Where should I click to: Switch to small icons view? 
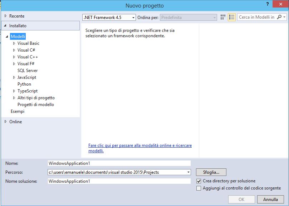pos(223,17)
